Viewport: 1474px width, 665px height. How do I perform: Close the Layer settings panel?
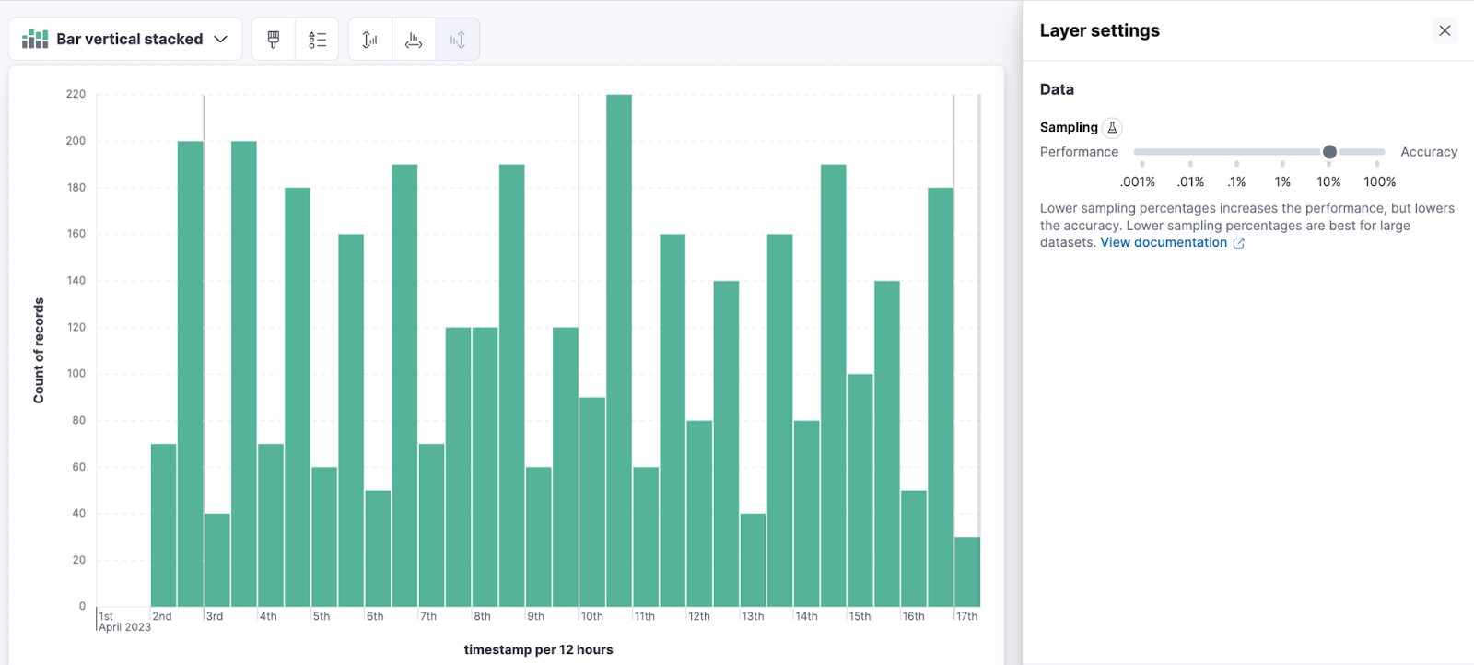[1445, 30]
